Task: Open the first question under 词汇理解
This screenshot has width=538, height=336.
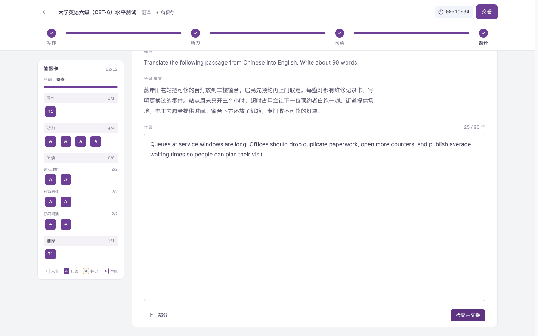Action: (x=50, y=180)
